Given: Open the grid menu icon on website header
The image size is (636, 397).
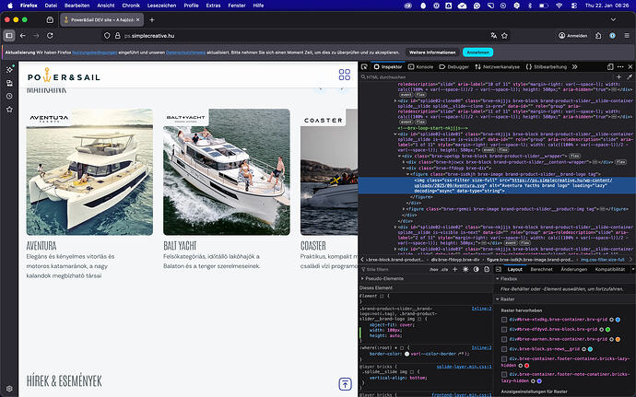Looking at the screenshot, I should (345, 76).
